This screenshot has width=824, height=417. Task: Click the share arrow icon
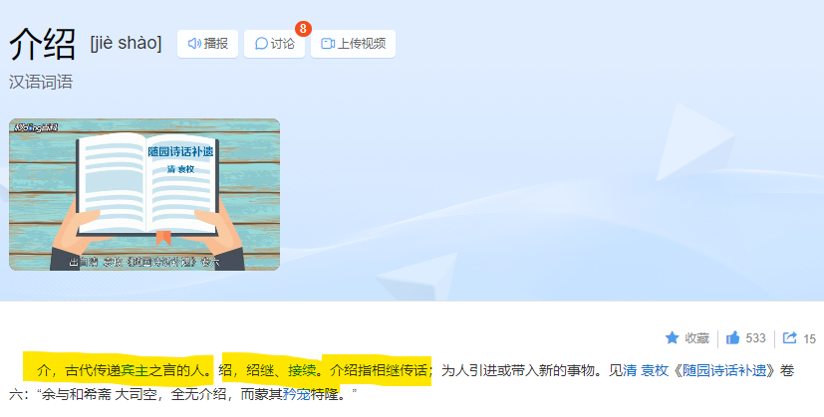tap(789, 337)
